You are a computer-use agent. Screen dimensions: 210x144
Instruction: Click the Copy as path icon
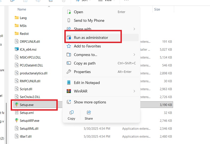(69, 63)
